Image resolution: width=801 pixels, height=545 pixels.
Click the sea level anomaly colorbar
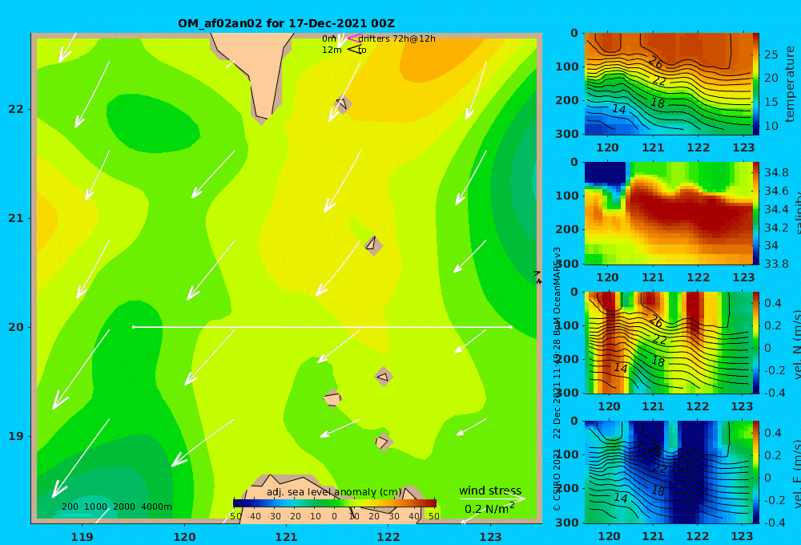click(x=335, y=503)
